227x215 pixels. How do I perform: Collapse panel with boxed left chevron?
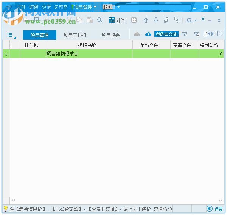[219, 34]
